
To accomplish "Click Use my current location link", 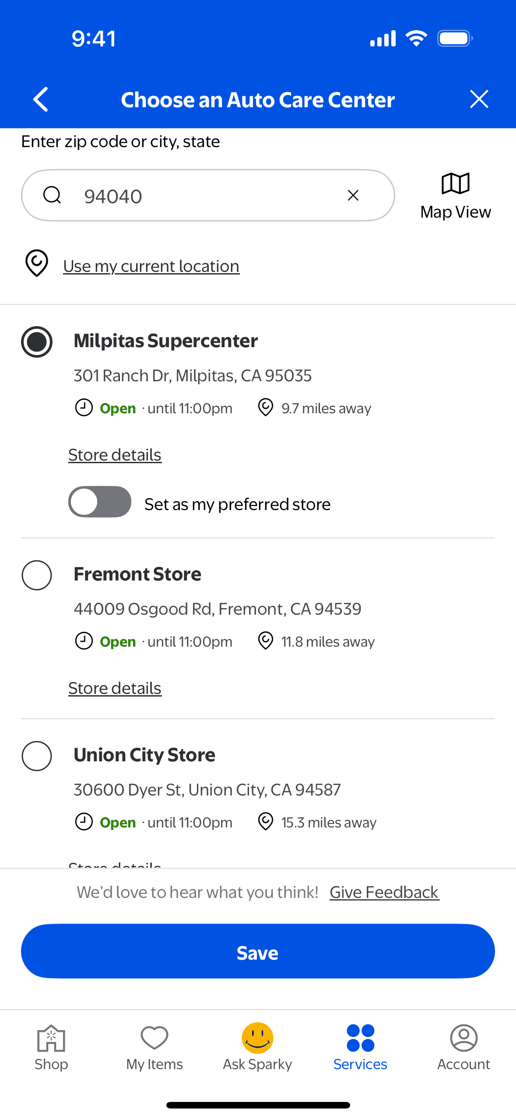I will coord(151,266).
